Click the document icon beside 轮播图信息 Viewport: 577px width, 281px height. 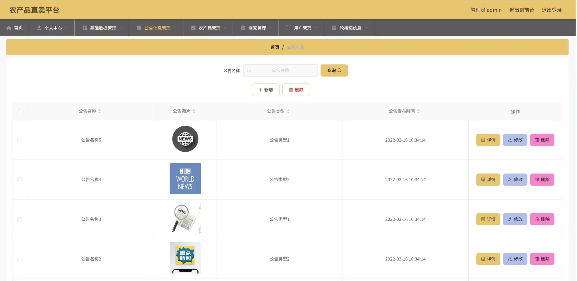[334, 28]
